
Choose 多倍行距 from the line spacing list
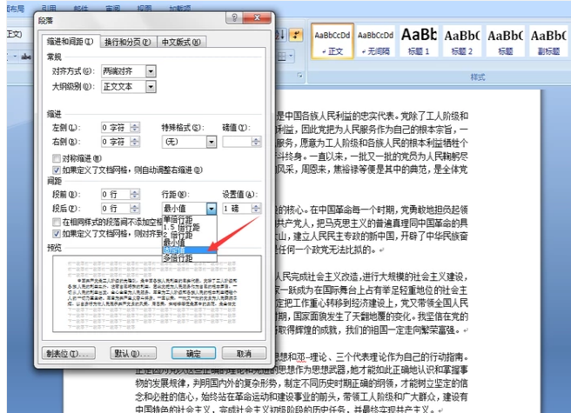[179, 258]
